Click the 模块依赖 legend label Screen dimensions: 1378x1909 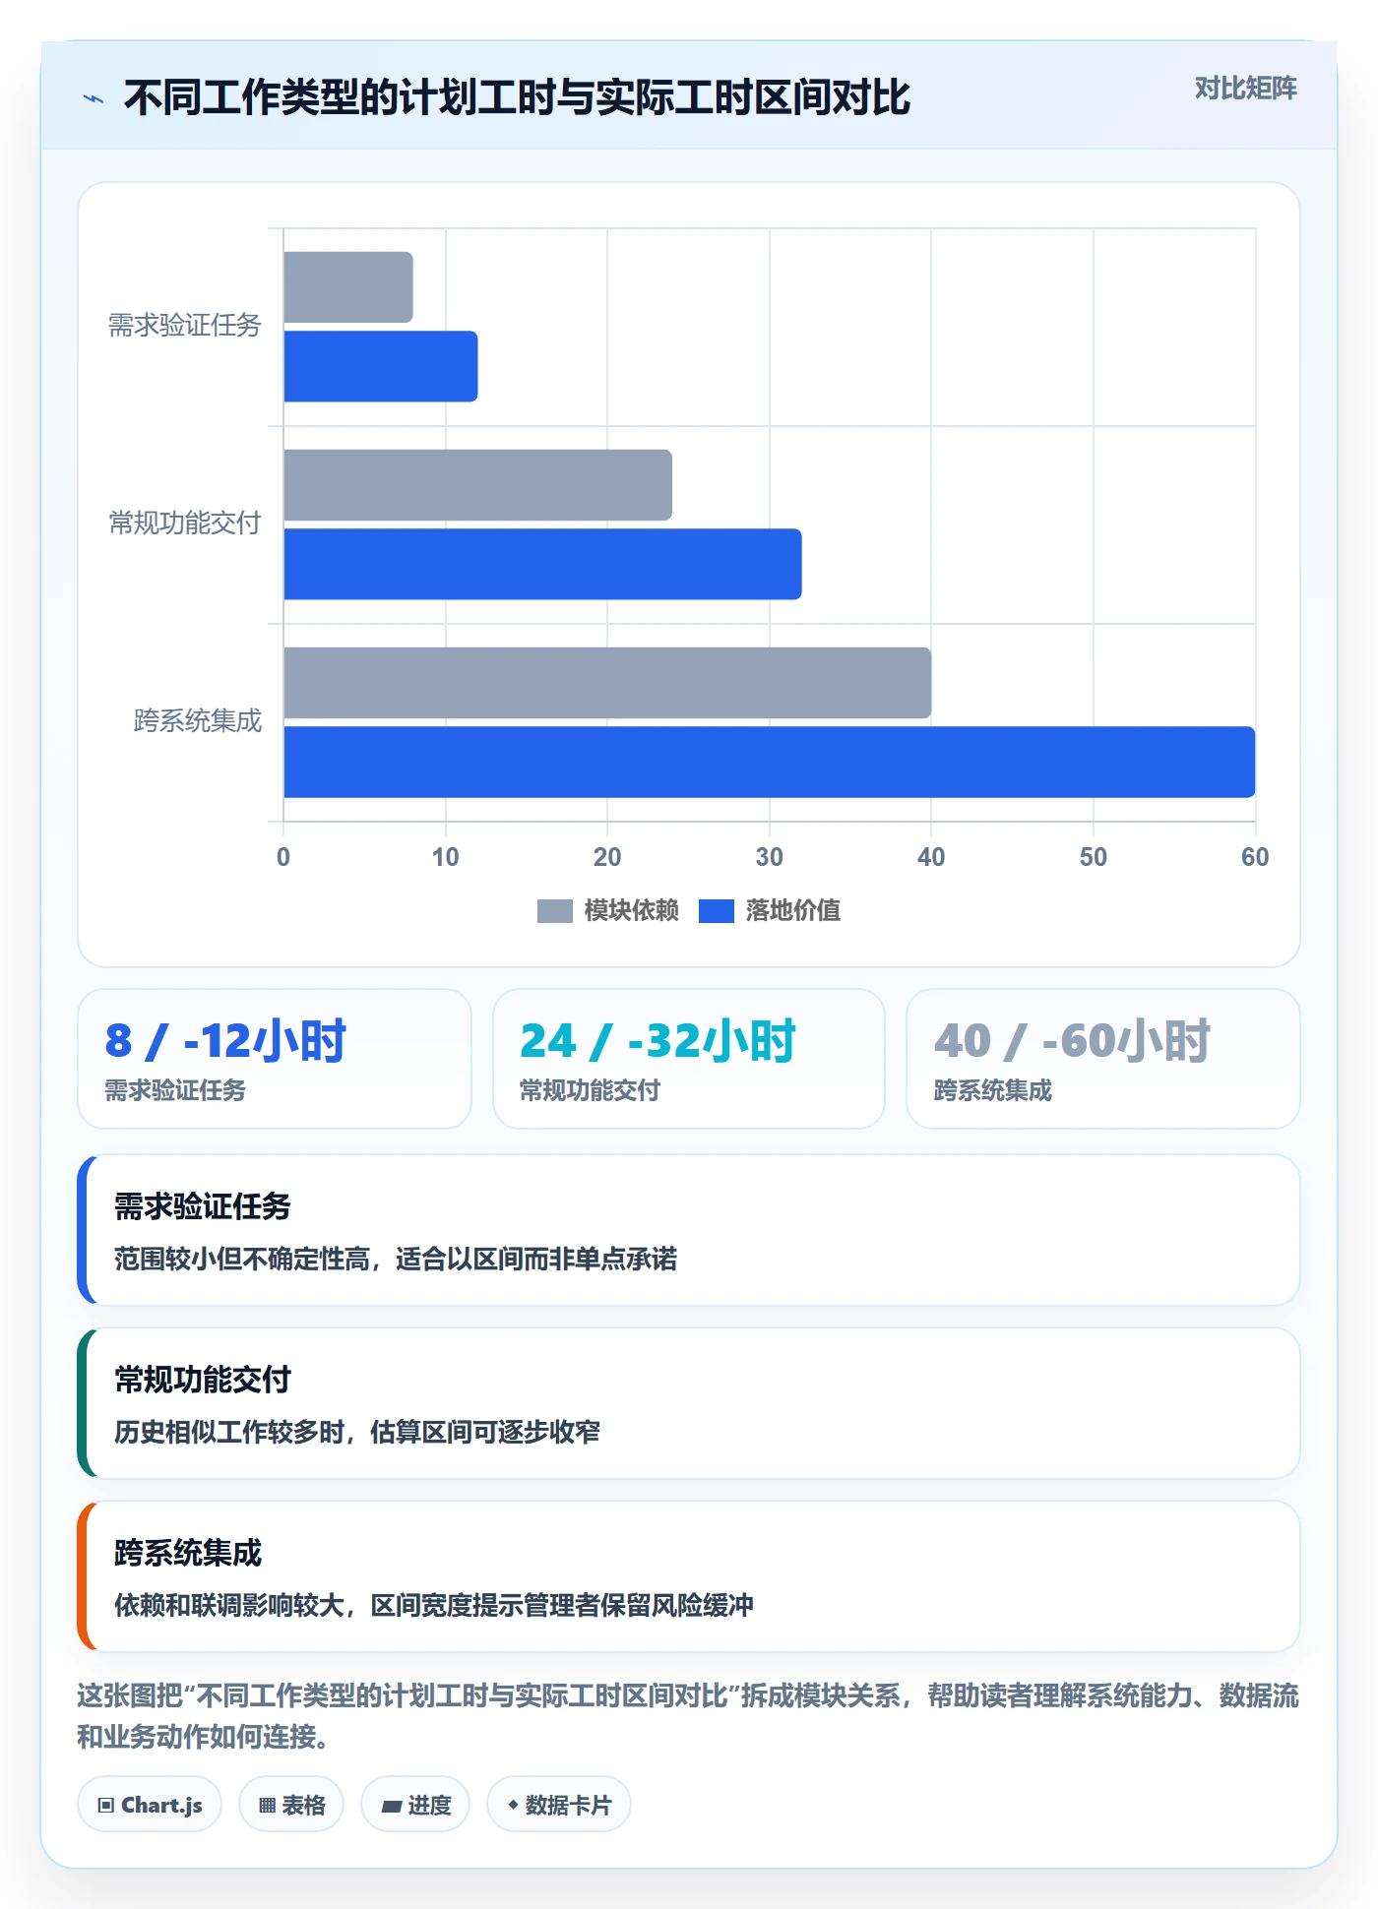(x=631, y=911)
